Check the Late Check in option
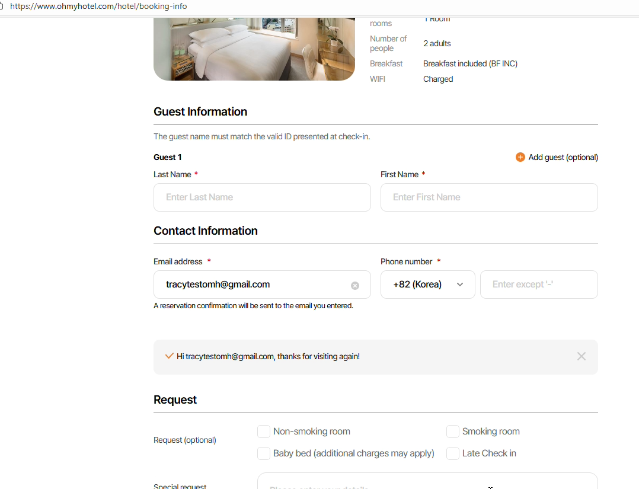 click(453, 453)
